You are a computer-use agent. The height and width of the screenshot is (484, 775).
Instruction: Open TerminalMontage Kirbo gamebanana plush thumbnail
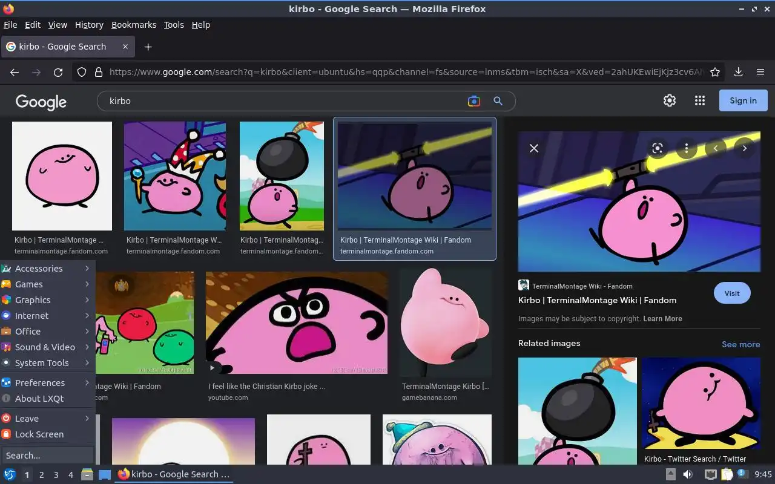(446, 323)
